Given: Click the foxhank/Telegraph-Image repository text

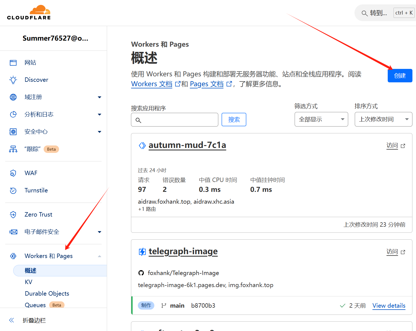Looking at the screenshot, I should tap(183, 273).
